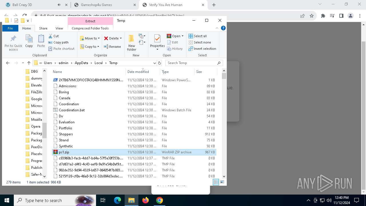Open Easy access dropdown in New group
The image size is (366, 206).
pos(142,42)
